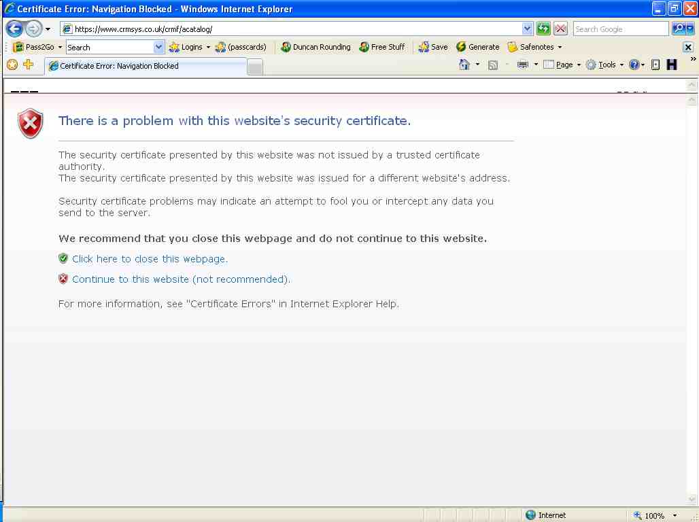Expand the address bar URL dropdown
Image resolution: width=699 pixels, height=522 pixels.
click(x=527, y=29)
